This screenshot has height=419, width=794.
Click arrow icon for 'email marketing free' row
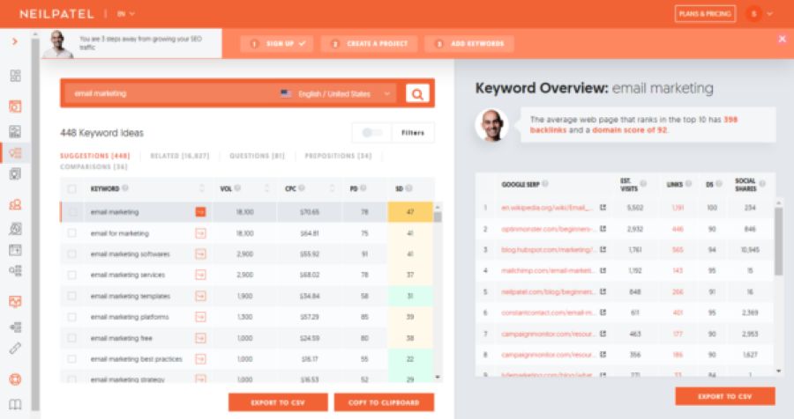200,338
